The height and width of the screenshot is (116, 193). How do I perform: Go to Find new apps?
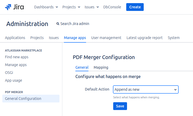17,57
